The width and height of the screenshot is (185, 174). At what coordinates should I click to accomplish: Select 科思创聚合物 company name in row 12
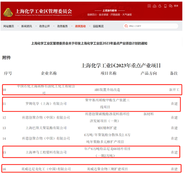pos(46,118)
